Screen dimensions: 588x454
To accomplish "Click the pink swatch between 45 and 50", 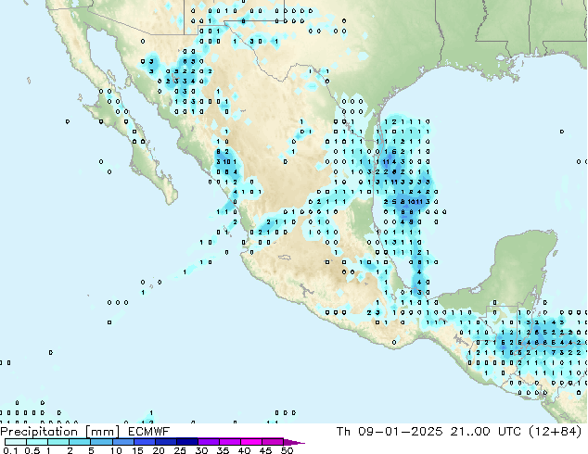I will coord(277,442).
